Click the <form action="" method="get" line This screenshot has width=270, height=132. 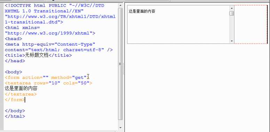pos(47,77)
